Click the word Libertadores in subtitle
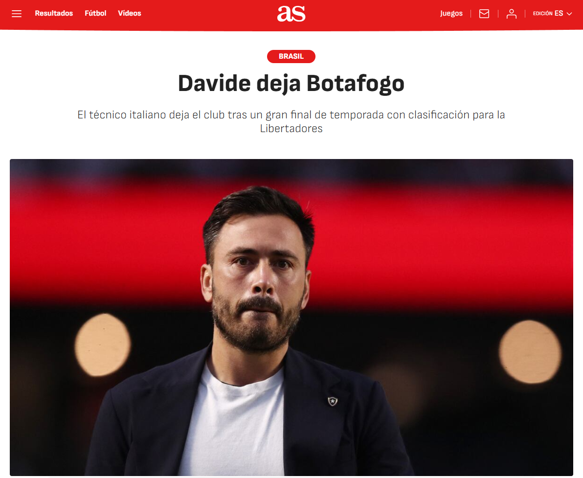The image size is (583, 478). (x=291, y=129)
